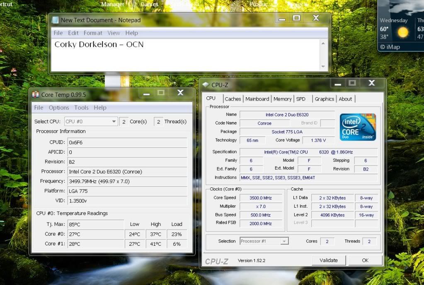Click the Notepad icon in its title bar
This screenshot has width=424, height=285.
tap(55, 20)
